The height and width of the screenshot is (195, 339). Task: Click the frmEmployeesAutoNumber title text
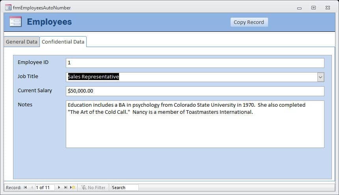click(x=42, y=8)
